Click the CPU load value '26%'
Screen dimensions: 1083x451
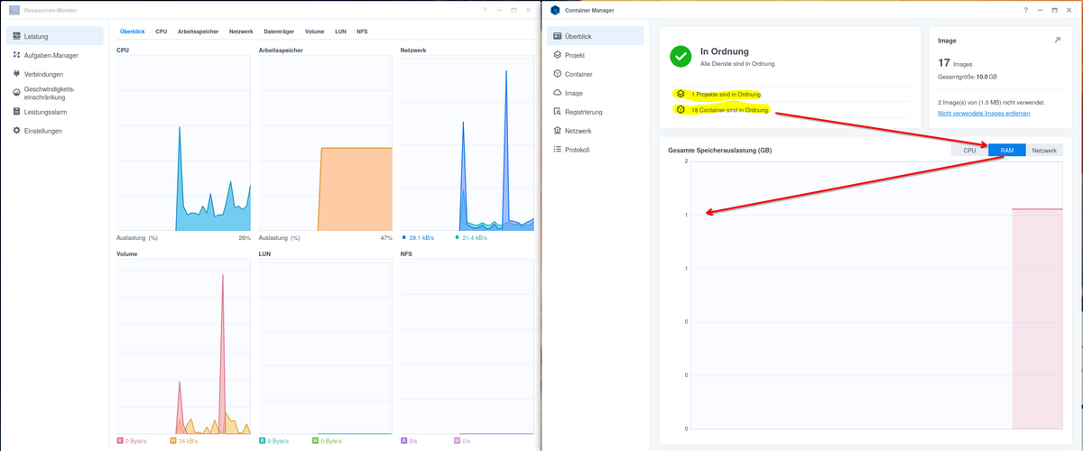click(245, 238)
